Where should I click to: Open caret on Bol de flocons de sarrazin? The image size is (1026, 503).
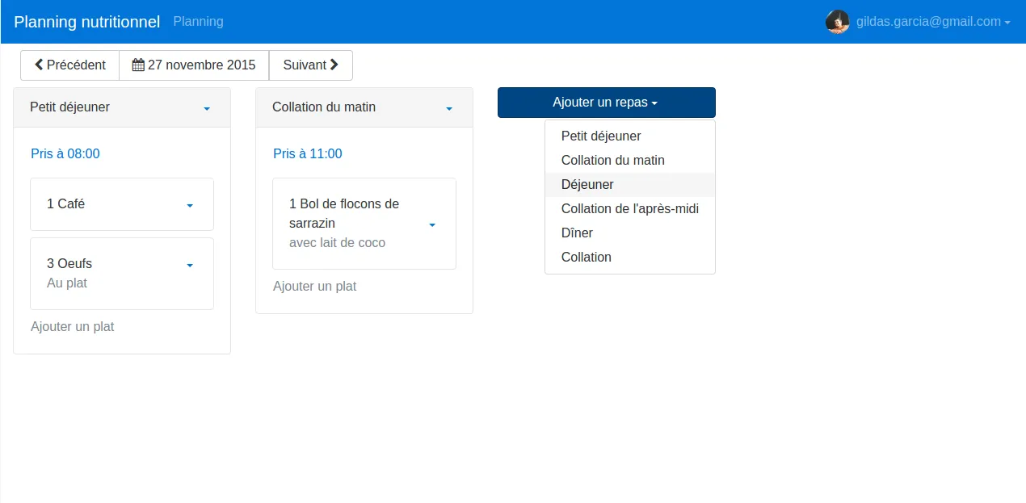point(432,224)
